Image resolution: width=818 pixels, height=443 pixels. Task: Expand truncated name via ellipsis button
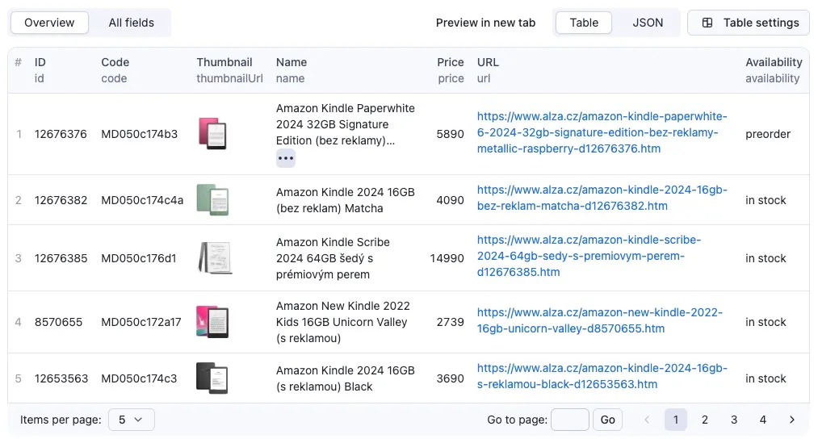tap(286, 158)
